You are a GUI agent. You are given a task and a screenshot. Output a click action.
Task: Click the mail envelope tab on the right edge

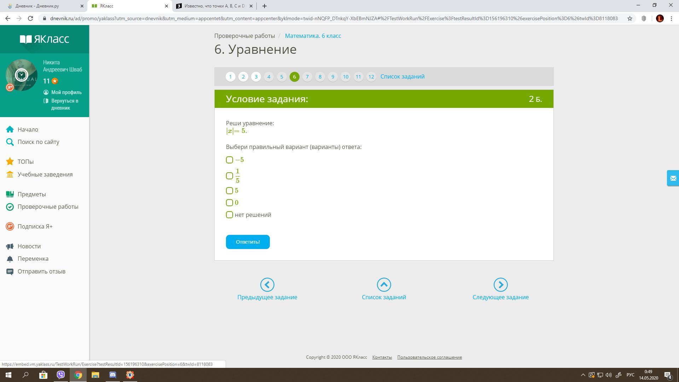click(673, 178)
